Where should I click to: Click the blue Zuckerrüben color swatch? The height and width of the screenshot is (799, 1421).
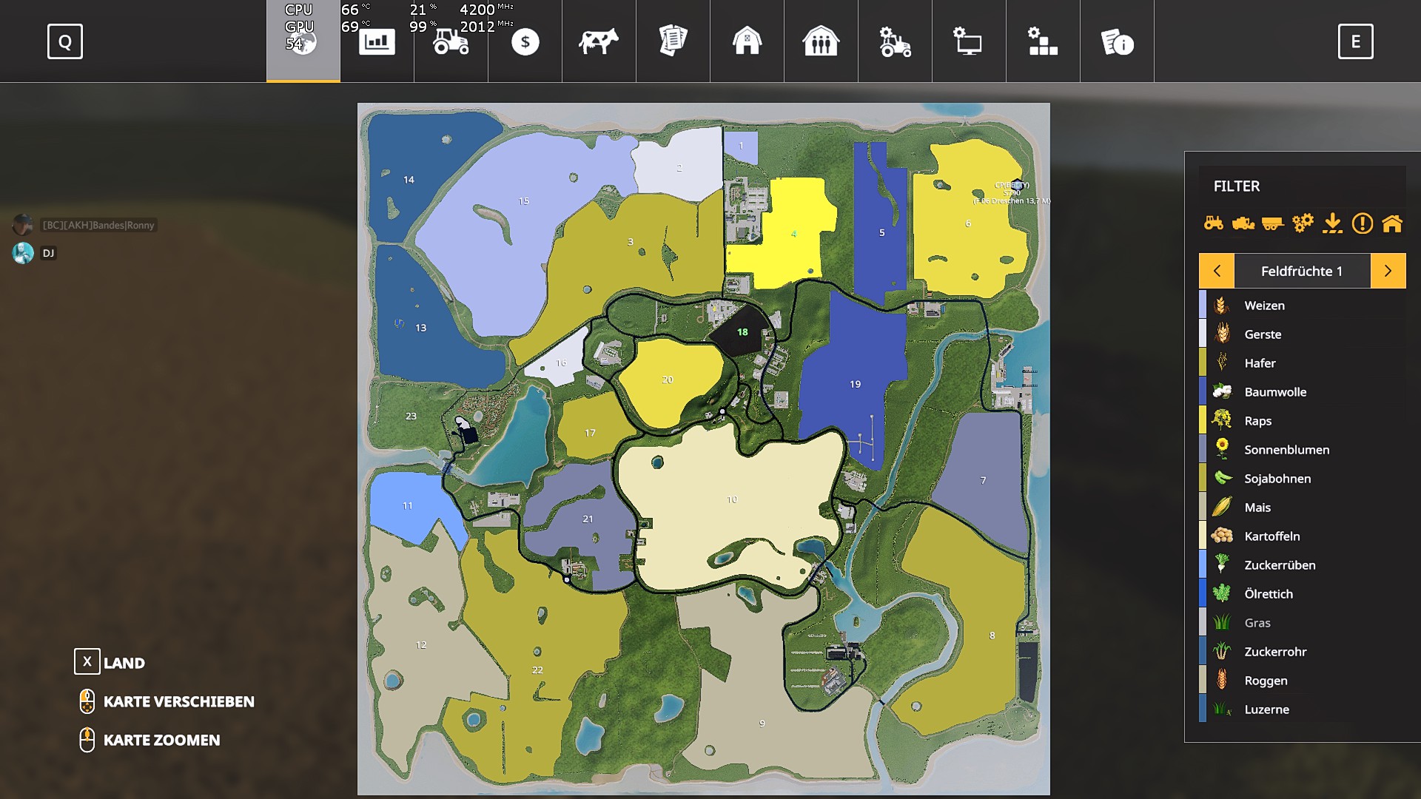1203,565
